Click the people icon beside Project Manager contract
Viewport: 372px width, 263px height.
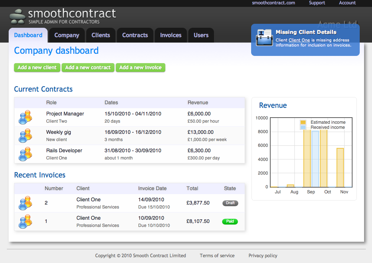[x=25, y=117]
